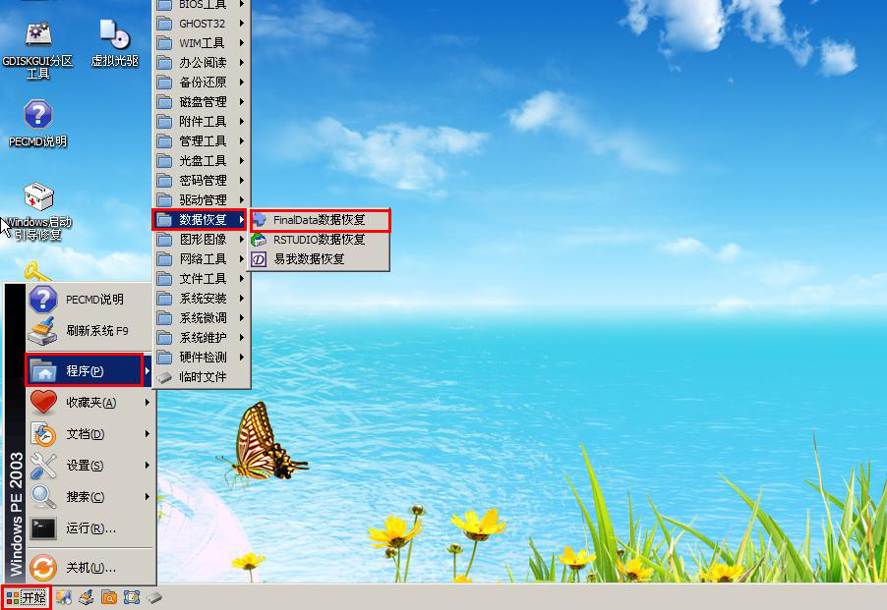The width and height of the screenshot is (887, 610).
Task: Expand 文档(D) submenu arrow
Action: pyautogui.click(x=147, y=434)
